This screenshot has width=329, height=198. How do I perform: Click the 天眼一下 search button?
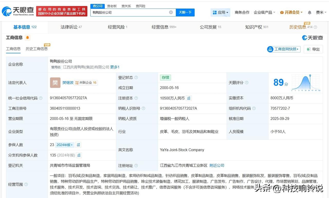185,12
